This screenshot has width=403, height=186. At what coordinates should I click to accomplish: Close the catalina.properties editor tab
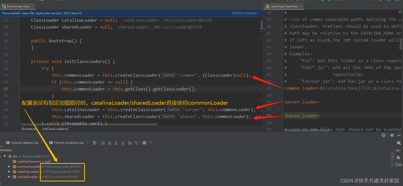tap(301, 6)
